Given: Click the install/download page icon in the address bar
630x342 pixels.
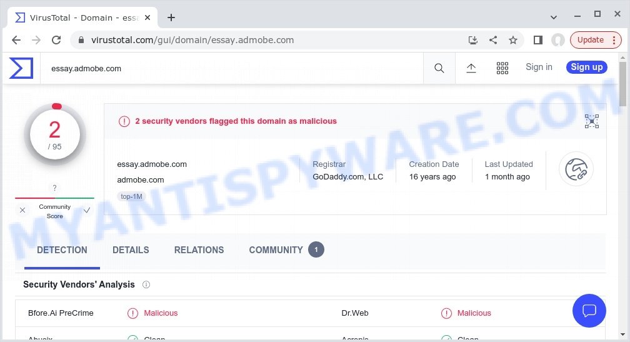Looking at the screenshot, I should (x=473, y=40).
